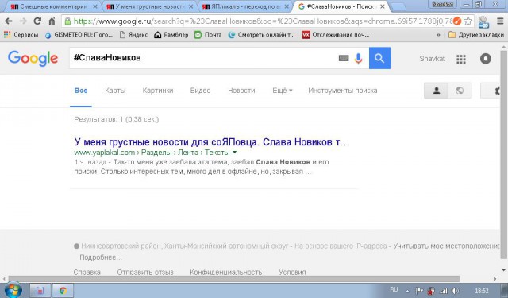Screen dimensions: 508x298
Task: Open Инструменты поиска
Action: (x=343, y=91)
